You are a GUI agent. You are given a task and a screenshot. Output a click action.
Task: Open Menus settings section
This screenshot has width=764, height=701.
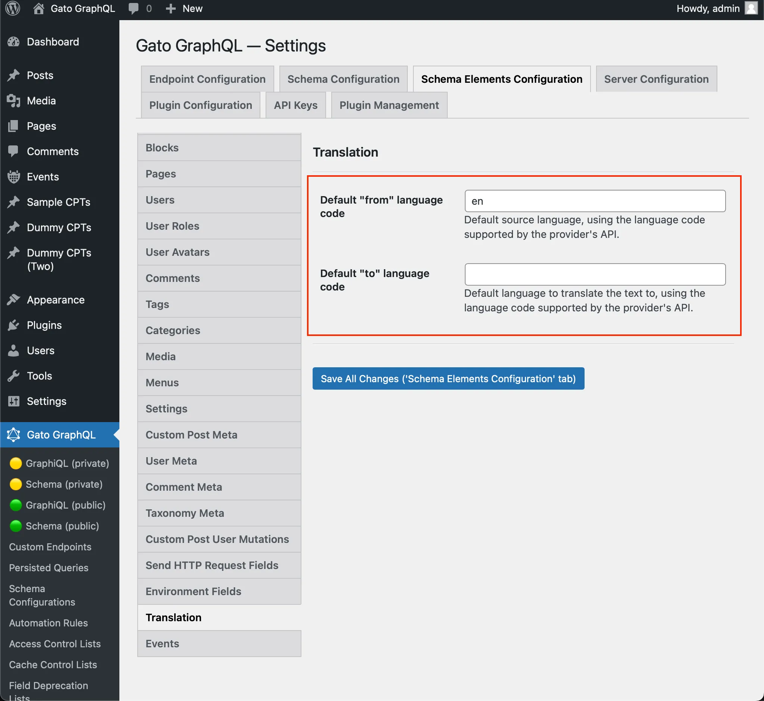pyautogui.click(x=219, y=383)
